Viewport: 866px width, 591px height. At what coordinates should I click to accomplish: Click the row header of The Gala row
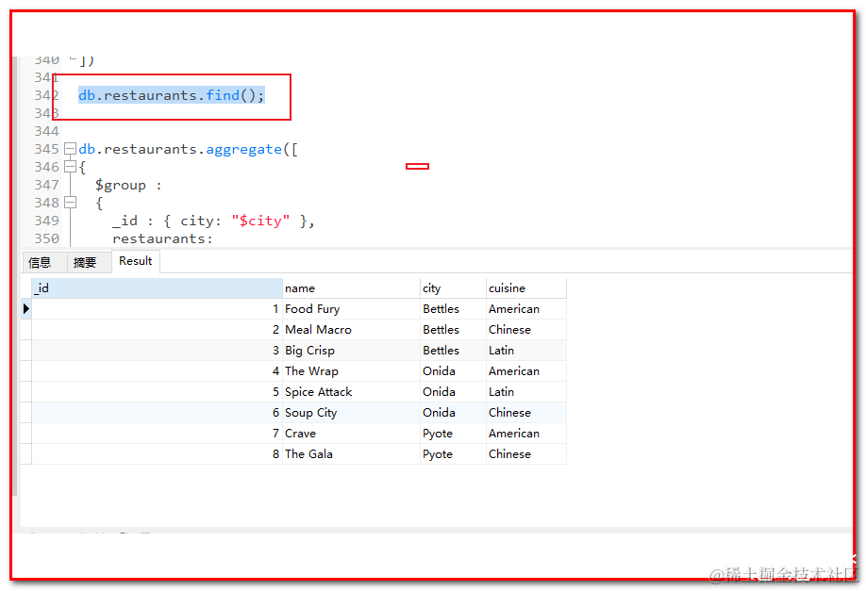[x=26, y=454]
